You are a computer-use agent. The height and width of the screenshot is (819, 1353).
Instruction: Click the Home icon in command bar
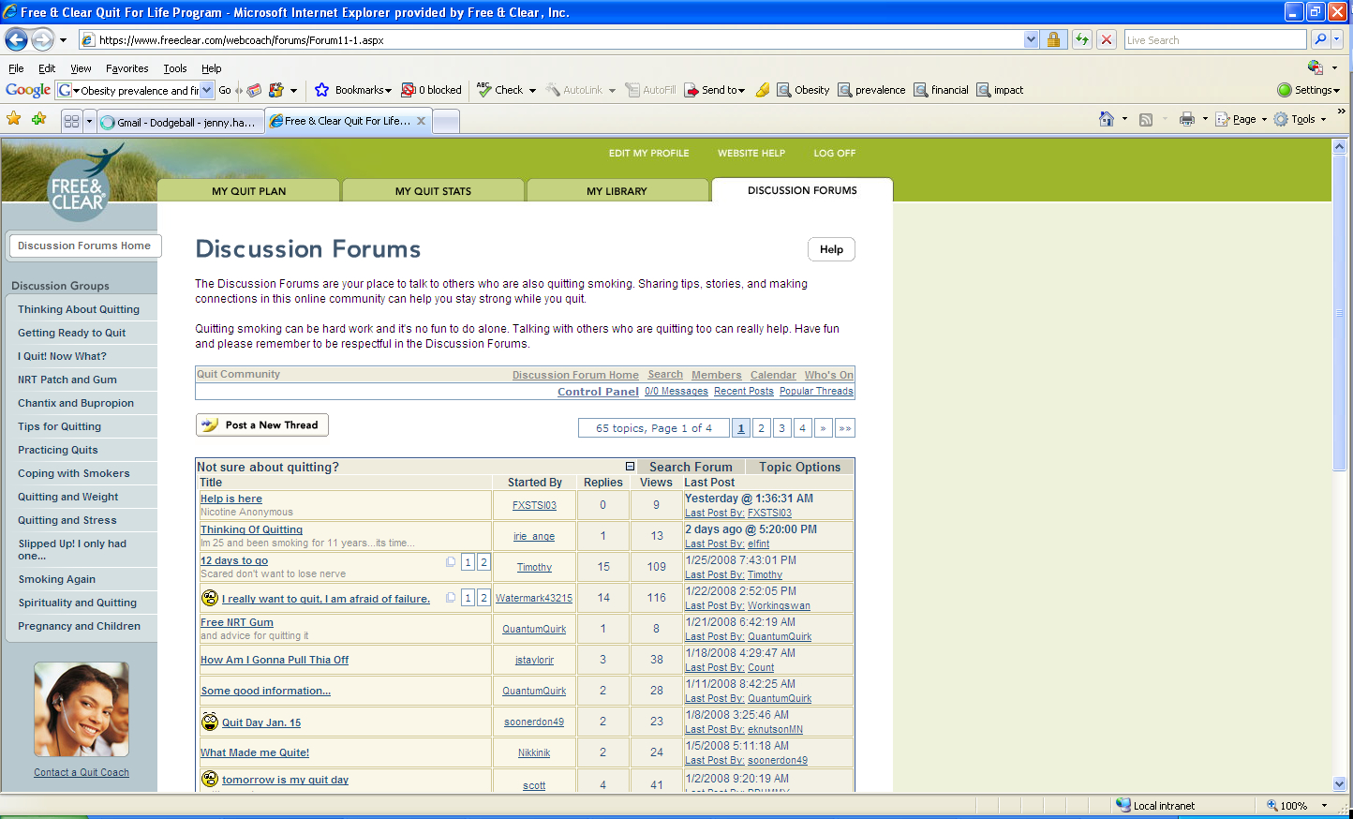pyautogui.click(x=1107, y=119)
